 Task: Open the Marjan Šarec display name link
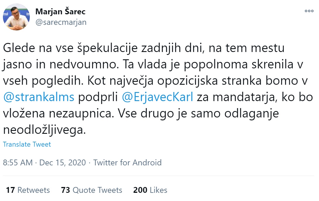[60, 12]
